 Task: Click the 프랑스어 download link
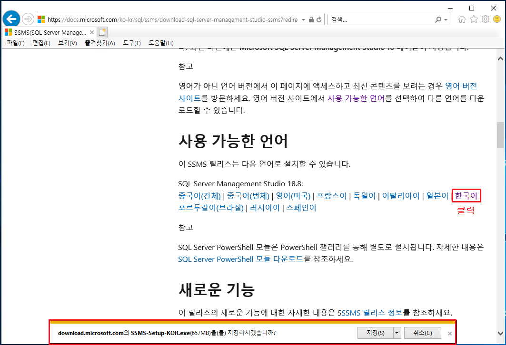coord(331,195)
